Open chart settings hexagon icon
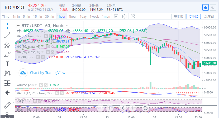The width and height of the screenshot is (219, 118). [x=124, y=16]
